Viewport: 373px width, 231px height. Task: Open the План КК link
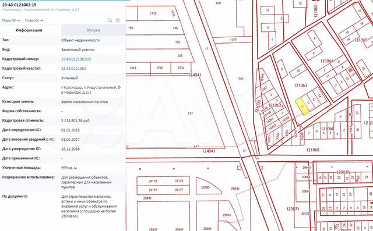coord(34,20)
